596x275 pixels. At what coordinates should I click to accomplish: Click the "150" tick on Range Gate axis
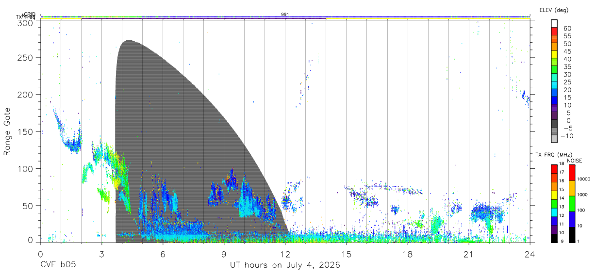pos(26,131)
